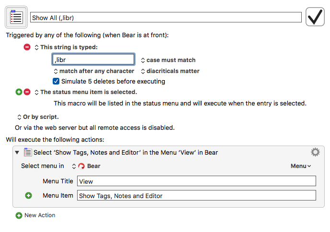
Task: Change trigger type 'This string is typed'
Action: 66,47
